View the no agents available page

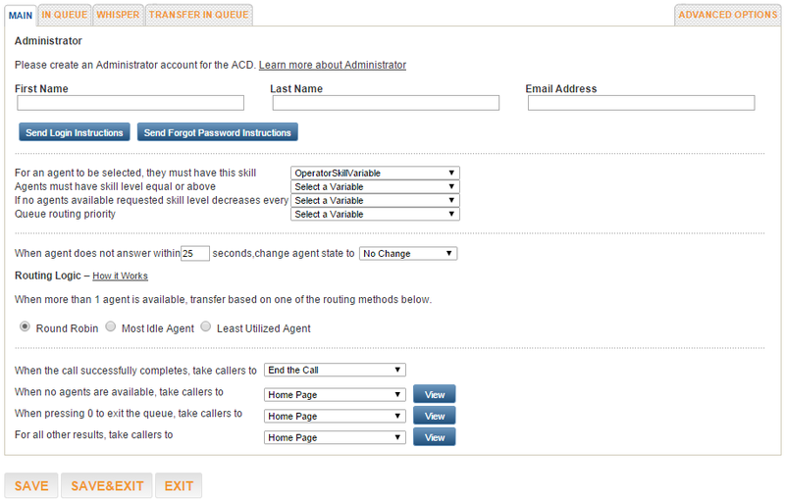(x=434, y=394)
